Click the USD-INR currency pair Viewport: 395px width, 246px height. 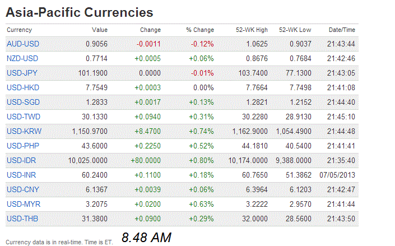coord(22,175)
